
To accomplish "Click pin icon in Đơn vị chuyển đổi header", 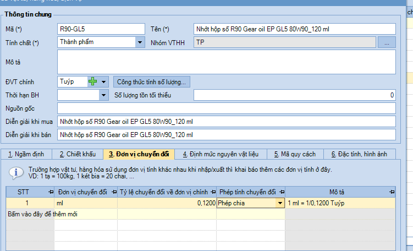I will coord(113,192).
